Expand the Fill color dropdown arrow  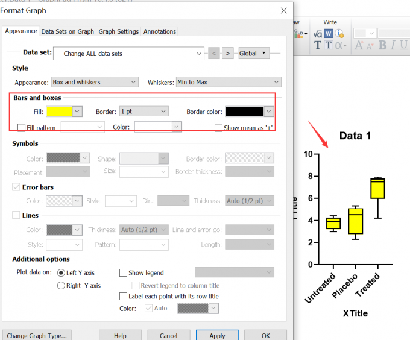click(x=77, y=112)
